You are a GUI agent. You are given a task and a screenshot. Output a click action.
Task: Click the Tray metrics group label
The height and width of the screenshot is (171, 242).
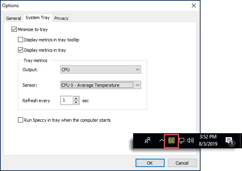click(x=35, y=60)
